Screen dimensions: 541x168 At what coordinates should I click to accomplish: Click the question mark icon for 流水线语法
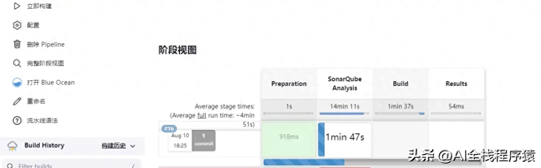click(17, 120)
